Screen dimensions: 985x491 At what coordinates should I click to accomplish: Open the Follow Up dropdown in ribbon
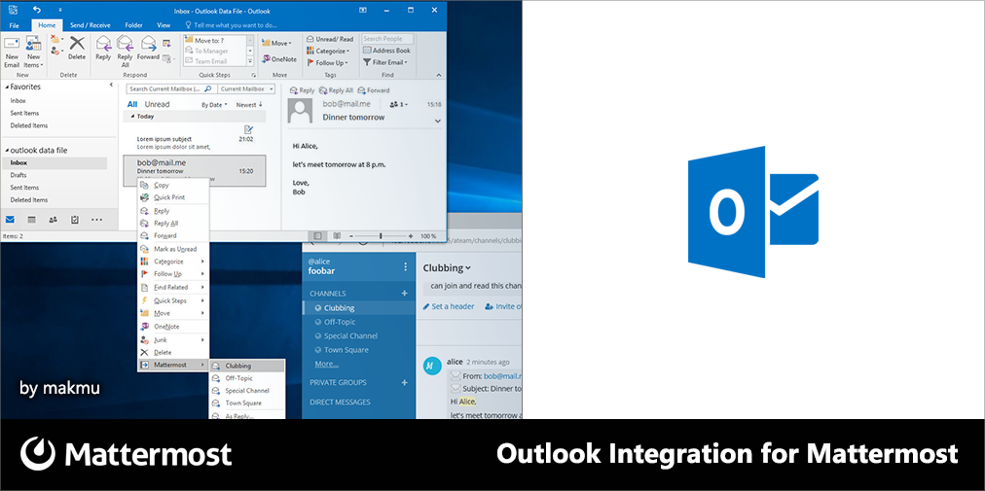[x=327, y=63]
